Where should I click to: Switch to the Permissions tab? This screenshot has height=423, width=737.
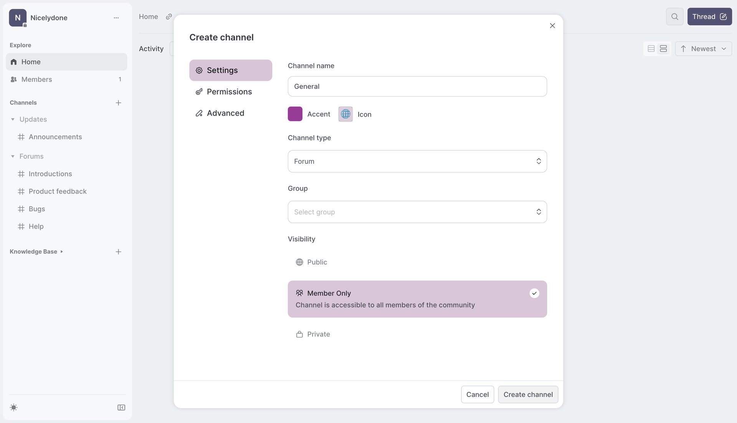pos(230,92)
